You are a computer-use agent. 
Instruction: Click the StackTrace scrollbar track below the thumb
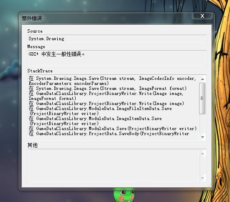[202, 124]
